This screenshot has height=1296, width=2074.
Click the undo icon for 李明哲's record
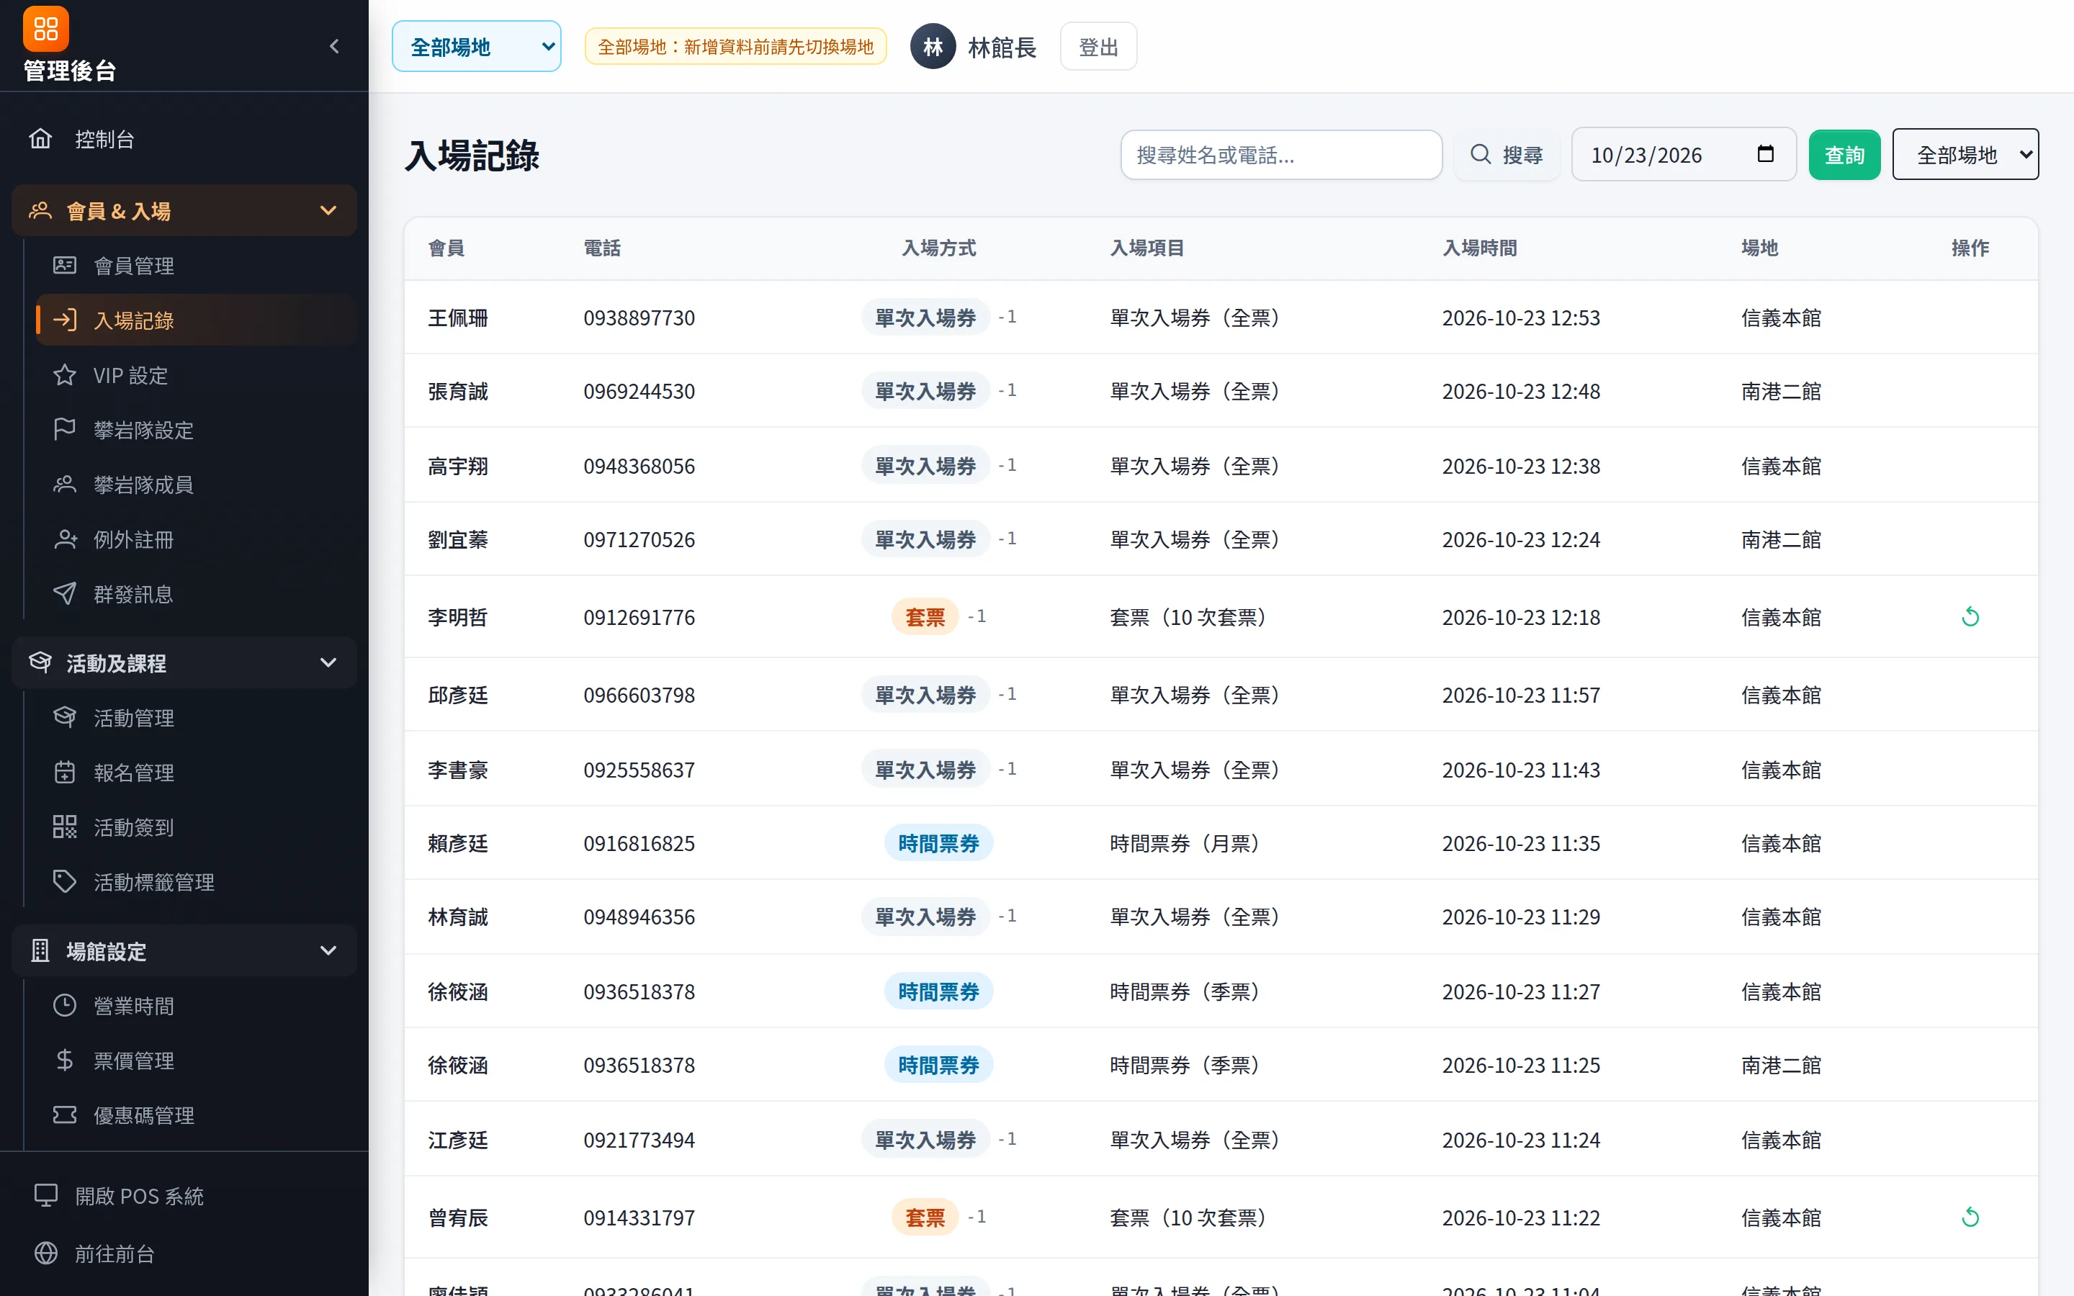[x=1970, y=617]
